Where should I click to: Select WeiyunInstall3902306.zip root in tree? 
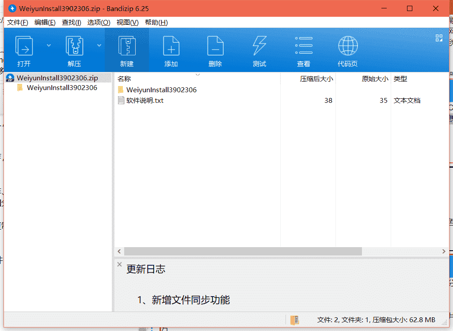click(x=57, y=78)
